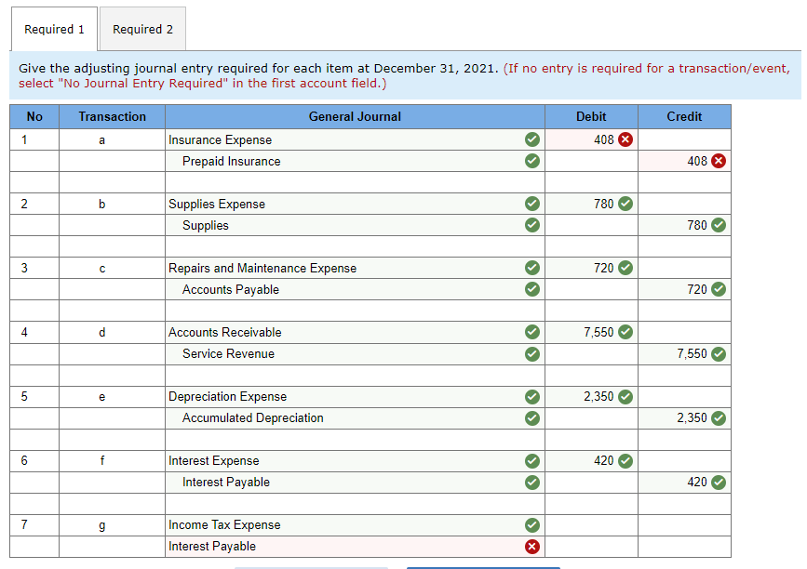The width and height of the screenshot is (807, 569).
Task: Click the check mark next to debit 420
Action: (625, 460)
